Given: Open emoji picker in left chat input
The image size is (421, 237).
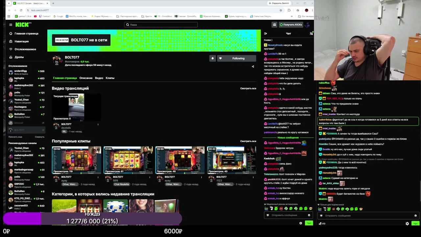Looking at the screenshot, I should click(309, 215).
